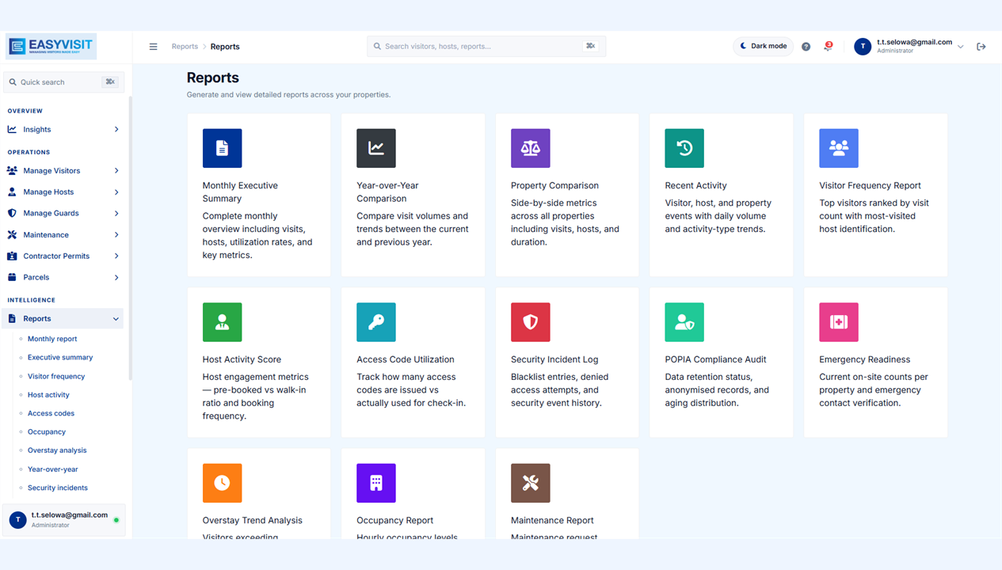Open the Access Code Utilization card title
Image resolution: width=1002 pixels, height=570 pixels.
(406, 359)
